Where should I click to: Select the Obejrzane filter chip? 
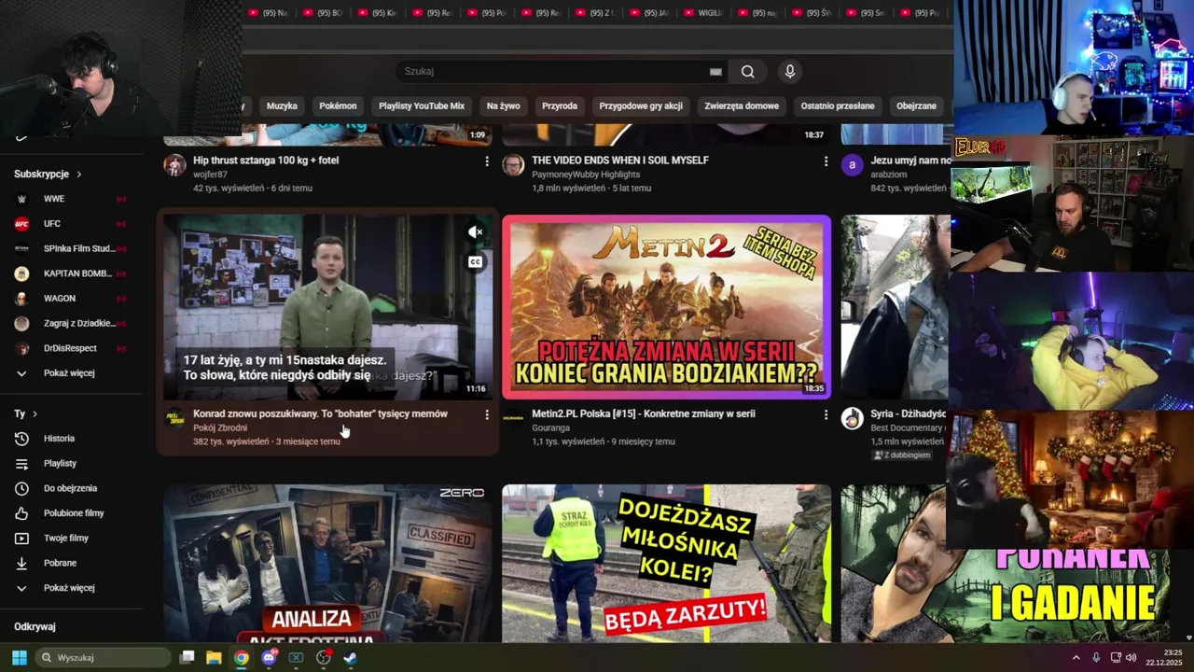pyautogui.click(x=916, y=106)
